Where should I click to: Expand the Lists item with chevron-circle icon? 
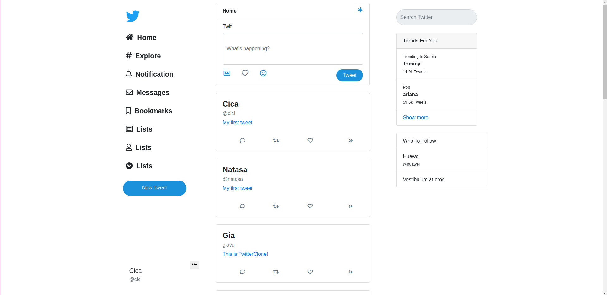click(x=139, y=166)
